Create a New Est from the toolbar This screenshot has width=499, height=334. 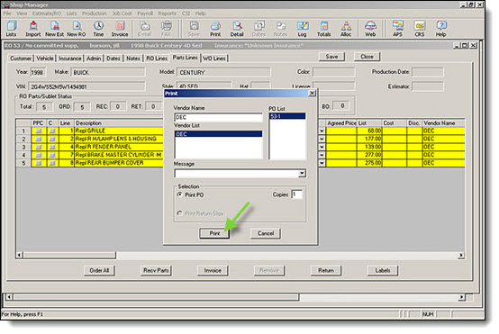point(54,29)
